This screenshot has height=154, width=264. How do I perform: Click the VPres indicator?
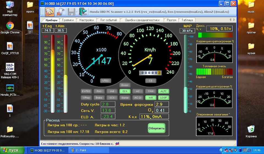pos(86,98)
